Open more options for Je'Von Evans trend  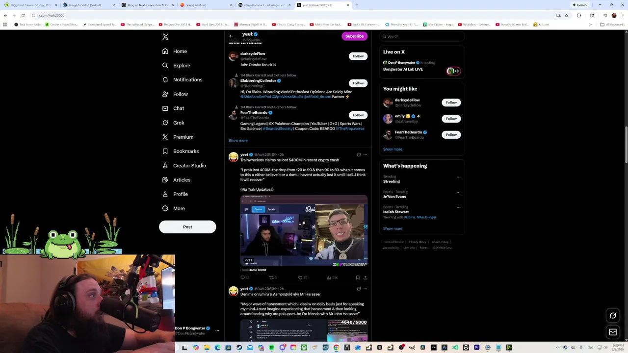tap(458, 192)
